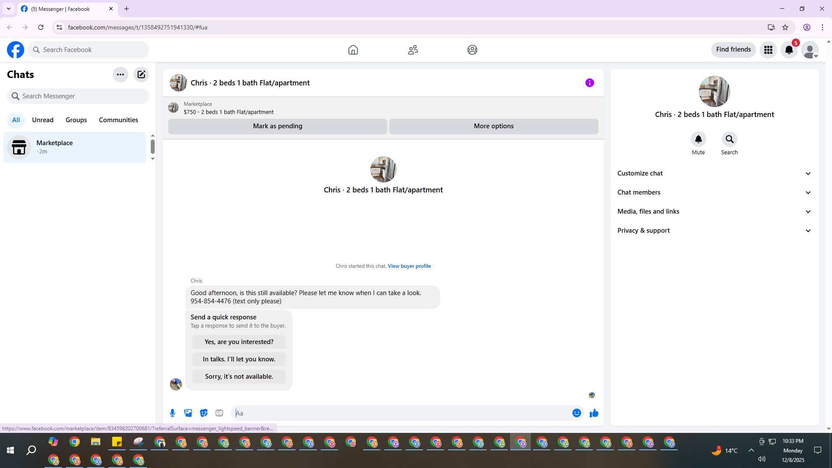The height and width of the screenshot is (468, 832).
Task: Record a voice clip with microphone icon
Action: click(x=172, y=413)
